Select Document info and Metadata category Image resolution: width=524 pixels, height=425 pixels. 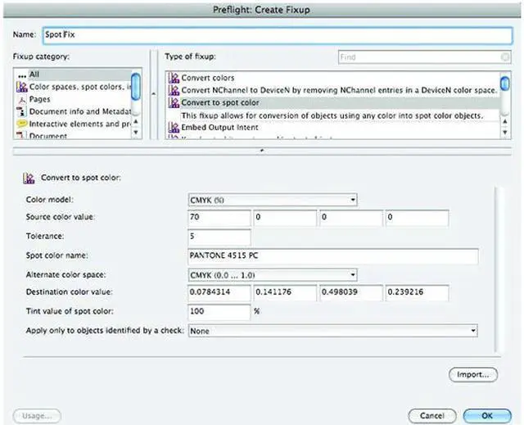click(x=73, y=111)
